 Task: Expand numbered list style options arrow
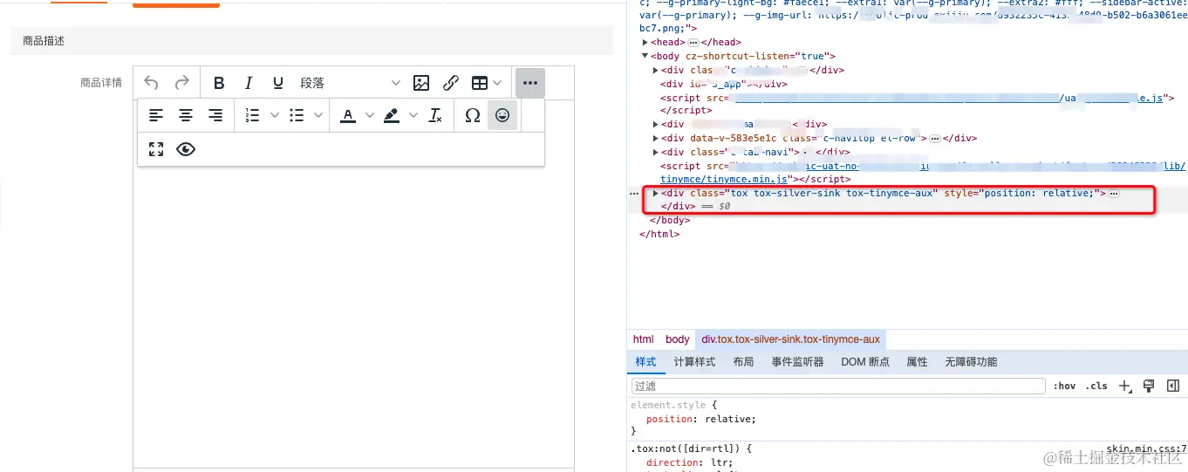coord(274,115)
